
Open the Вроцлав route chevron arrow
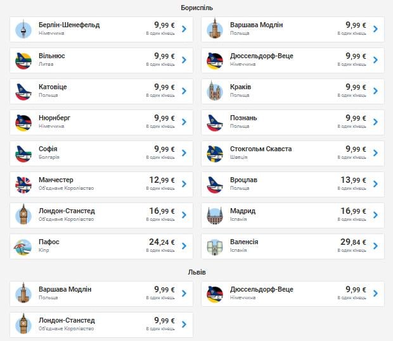tap(375, 184)
